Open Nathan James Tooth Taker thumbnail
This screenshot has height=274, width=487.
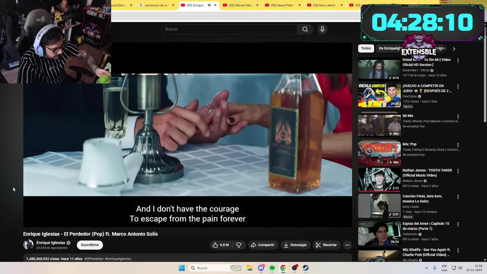[379, 180]
